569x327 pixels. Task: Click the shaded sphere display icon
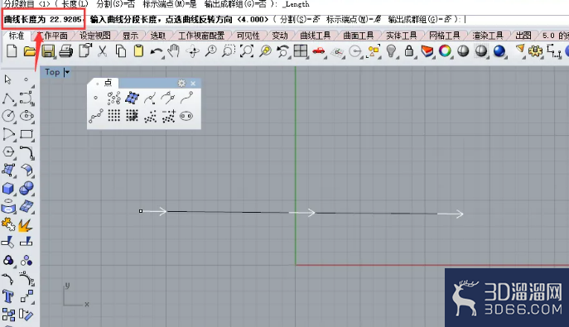pos(463,51)
